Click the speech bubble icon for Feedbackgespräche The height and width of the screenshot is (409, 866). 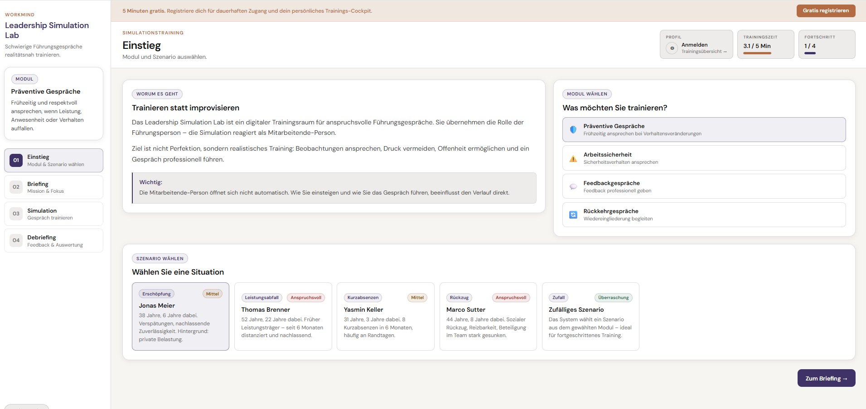tap(573, 186)
